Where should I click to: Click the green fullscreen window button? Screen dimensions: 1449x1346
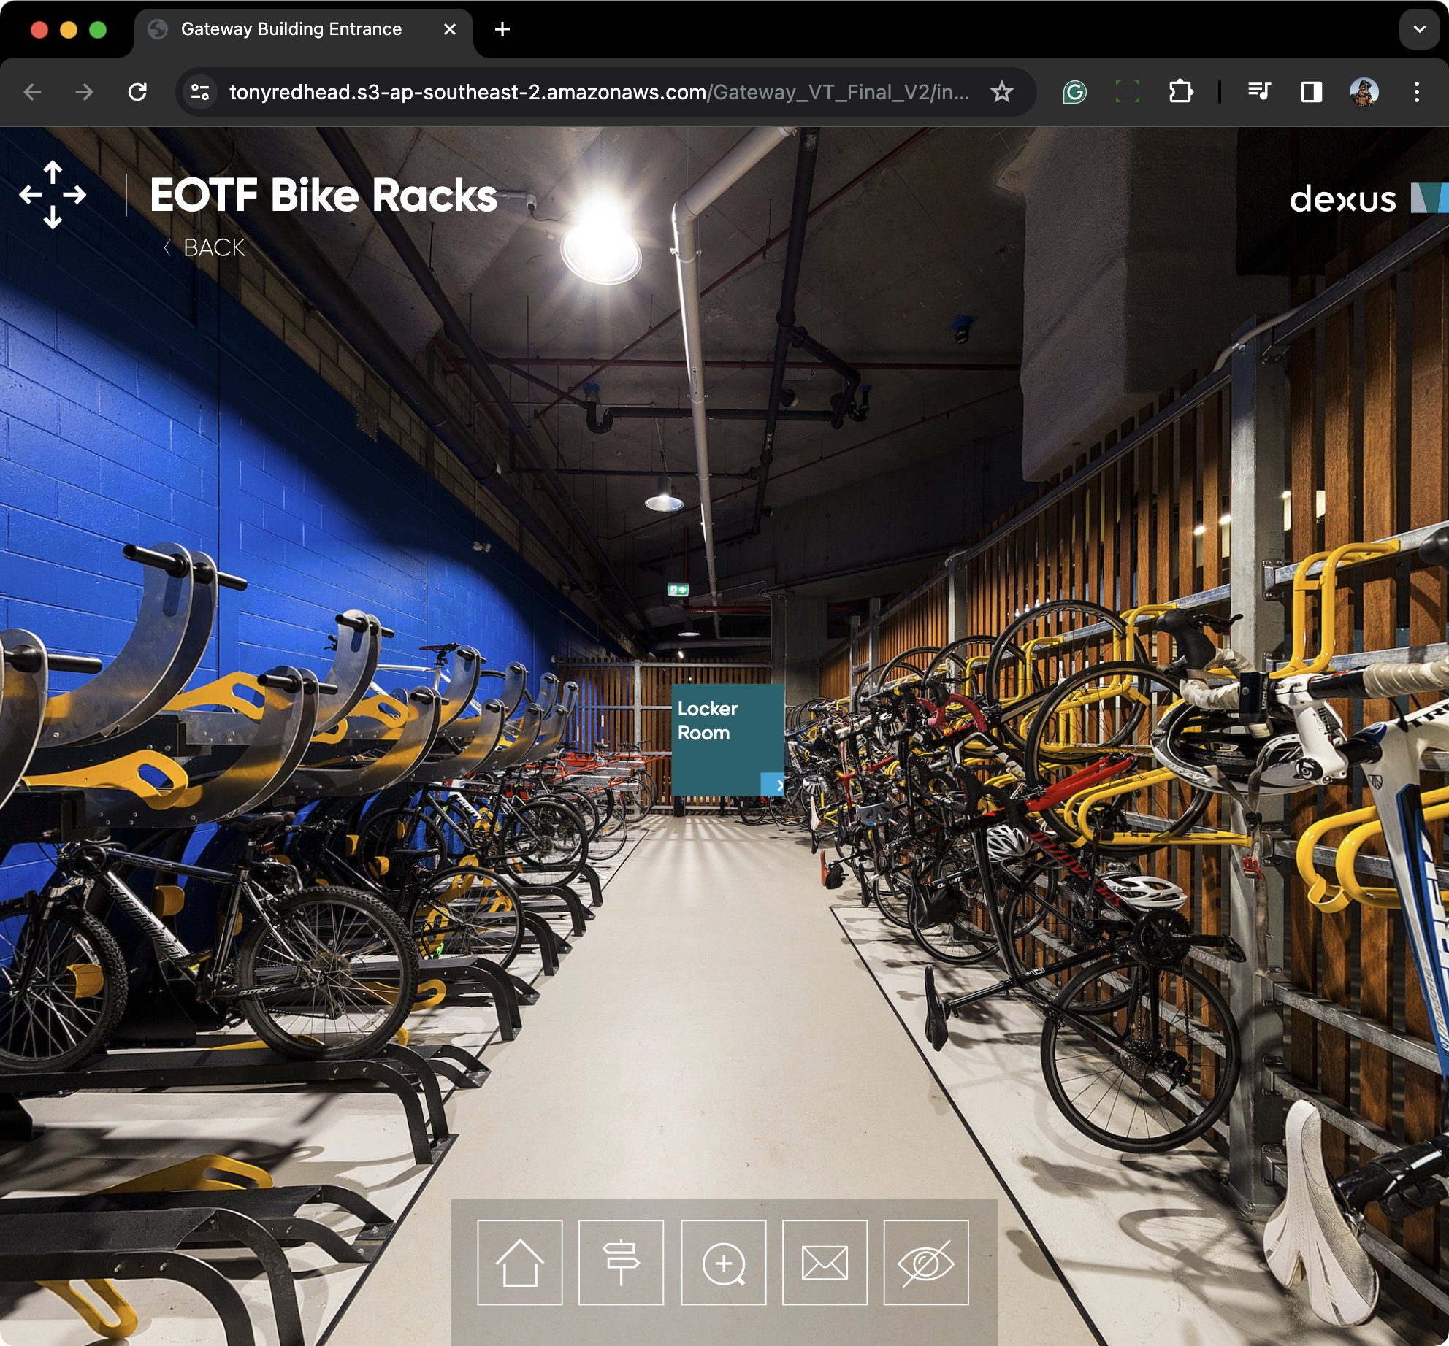click(x=98, y=29)
